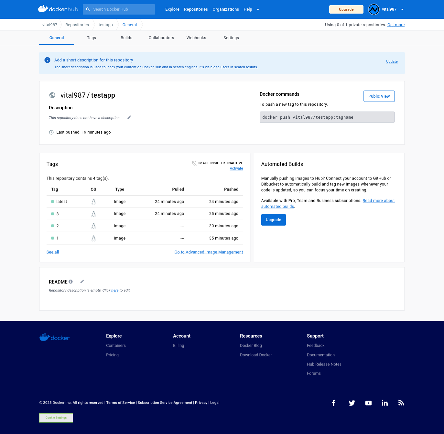The height and width of the screenshot is (434, 444).
Task: Click the globe public repository icon
Action: pos(52,95)
